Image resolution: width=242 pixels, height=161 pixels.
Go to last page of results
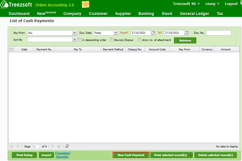click(x=59, y=146)
